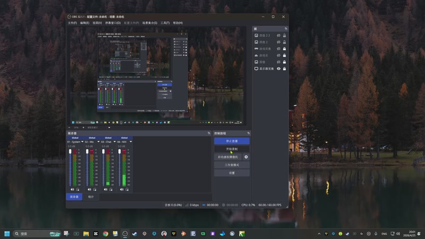The width and height of the screenshot is (425, 239).
Task: Show the cloud icon source via its eye
Action: (278, 55)
